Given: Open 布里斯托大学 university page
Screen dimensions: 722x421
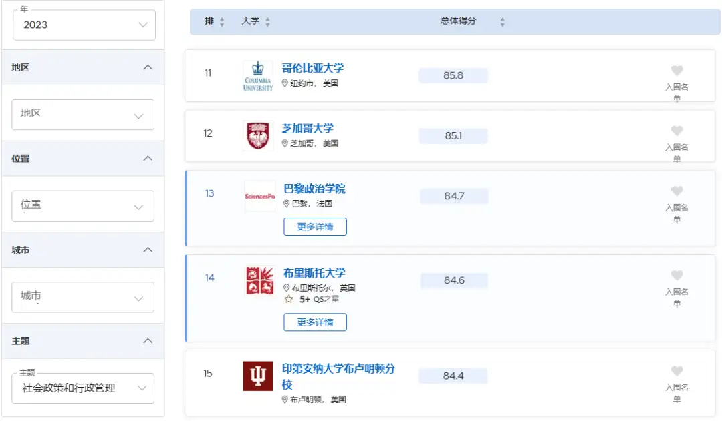Looking at the screenshot, I should (x=314, y=273).
